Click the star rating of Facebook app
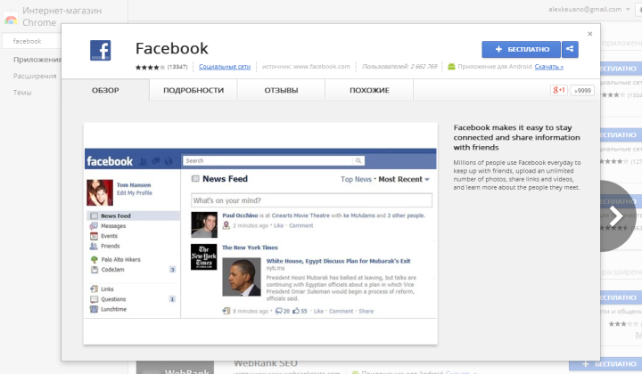 (x=150, y=67)
